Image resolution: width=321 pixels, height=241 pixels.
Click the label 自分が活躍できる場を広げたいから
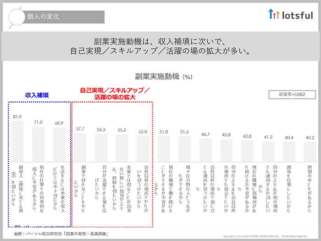pyautogui.click(x=100, y=189)
